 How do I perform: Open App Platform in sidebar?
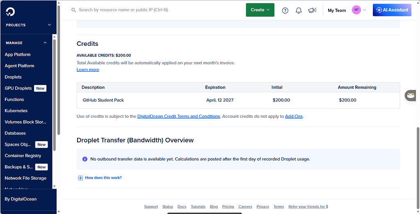(x=18, y=54)
